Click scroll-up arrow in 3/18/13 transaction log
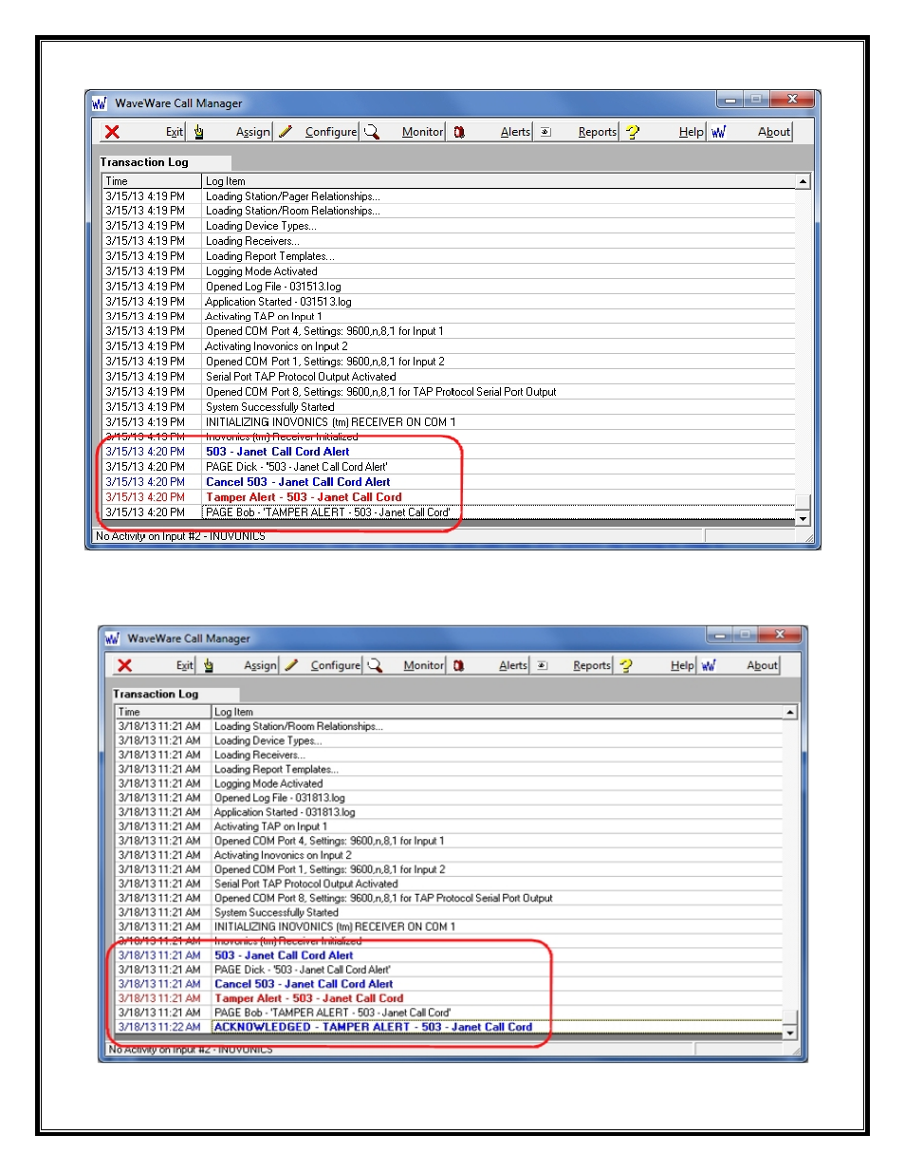The width and height of the screenshot is (905, 1172). point(790,712)
